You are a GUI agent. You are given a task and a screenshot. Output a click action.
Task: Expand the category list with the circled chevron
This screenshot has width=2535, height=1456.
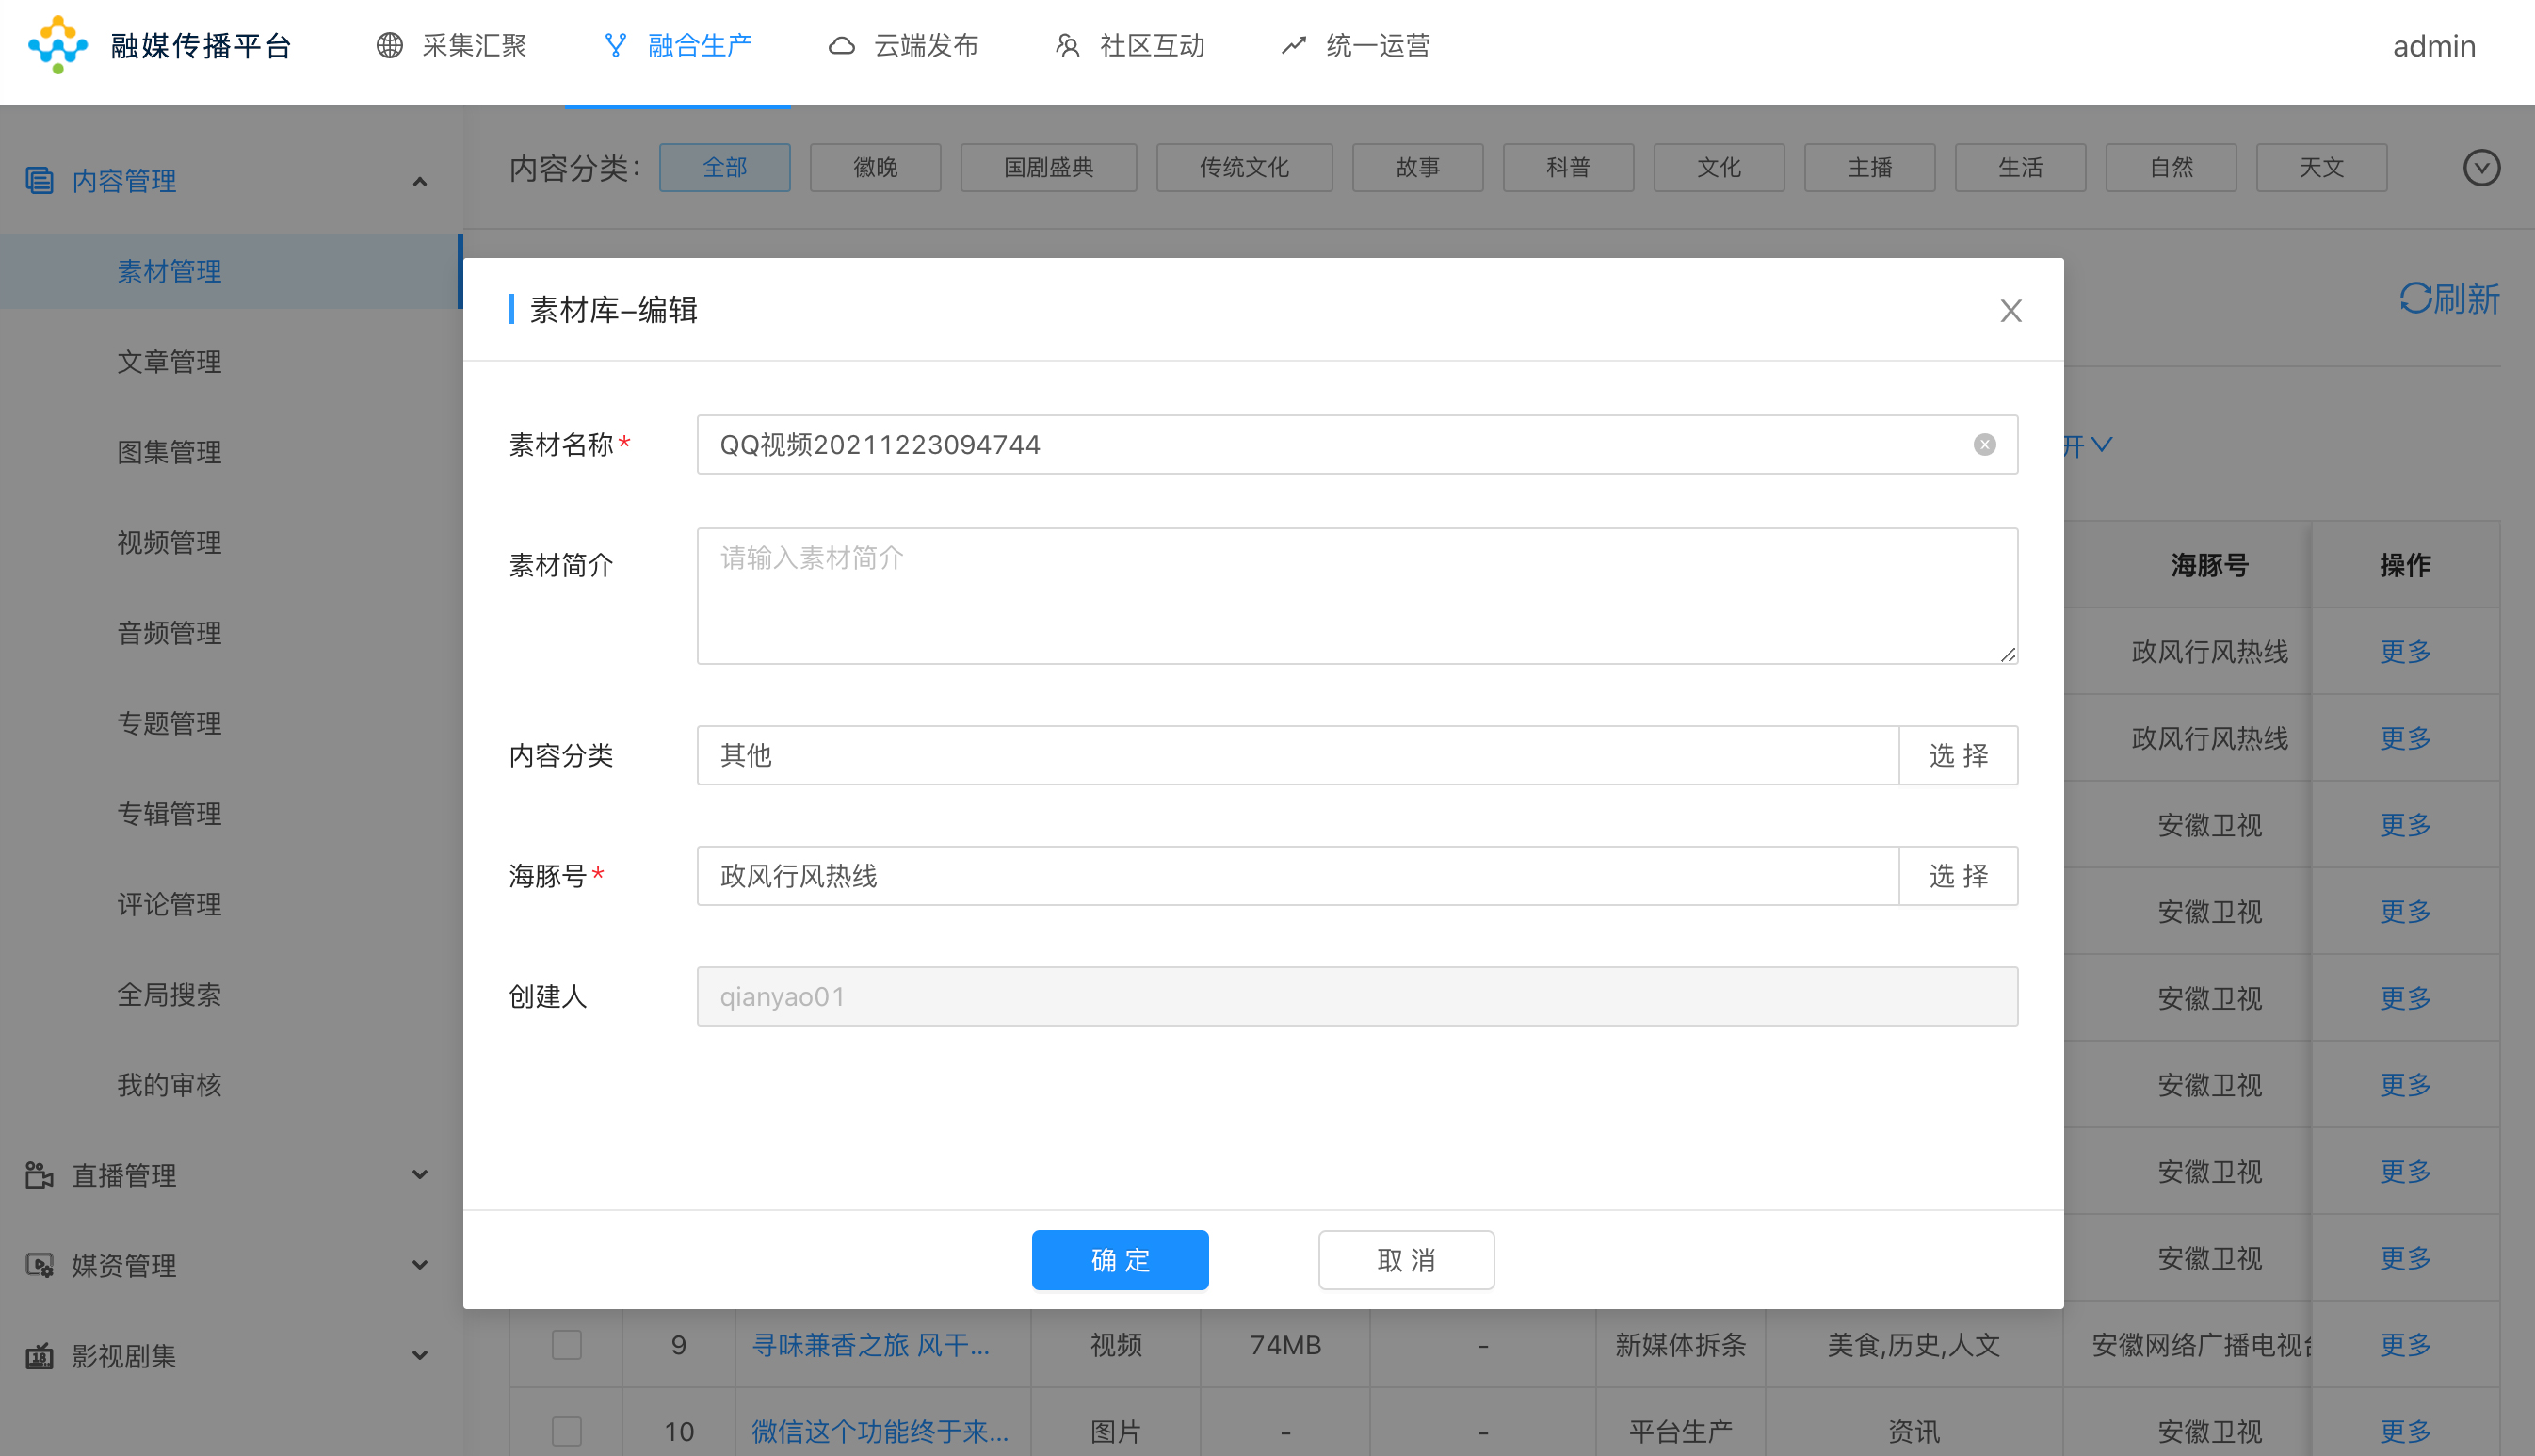click(2481, 167)
